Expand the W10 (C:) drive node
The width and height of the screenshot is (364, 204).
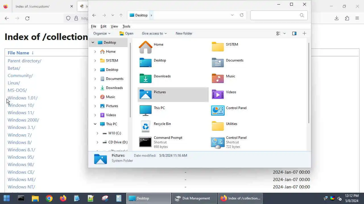[x=97, y=133]
